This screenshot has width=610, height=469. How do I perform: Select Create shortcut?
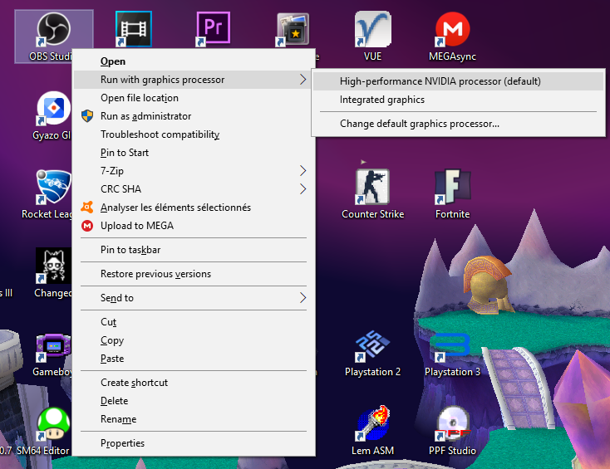(194, 383)
